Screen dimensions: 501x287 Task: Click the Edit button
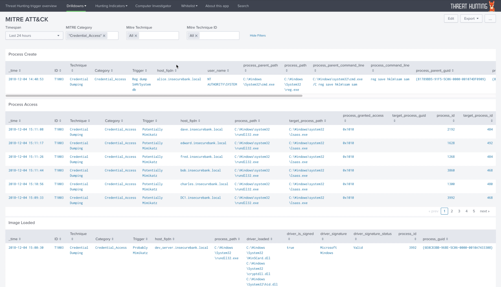451,19
